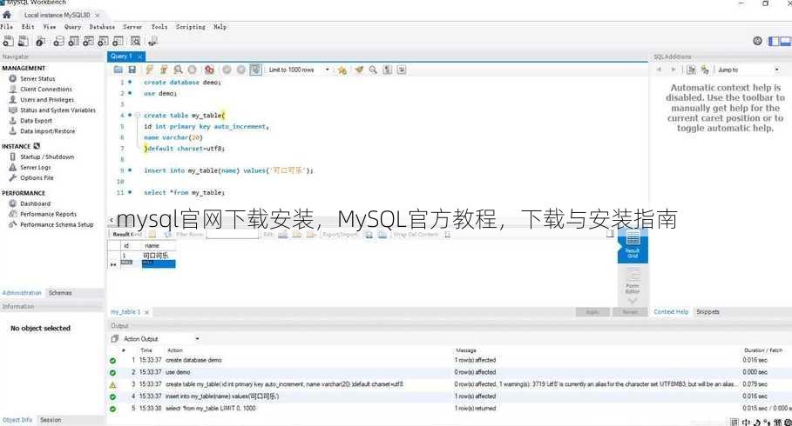This screenshot has width=792, height=426.
Task: Create a new SQL tab from main toolbar
Action: click(8, 42)
